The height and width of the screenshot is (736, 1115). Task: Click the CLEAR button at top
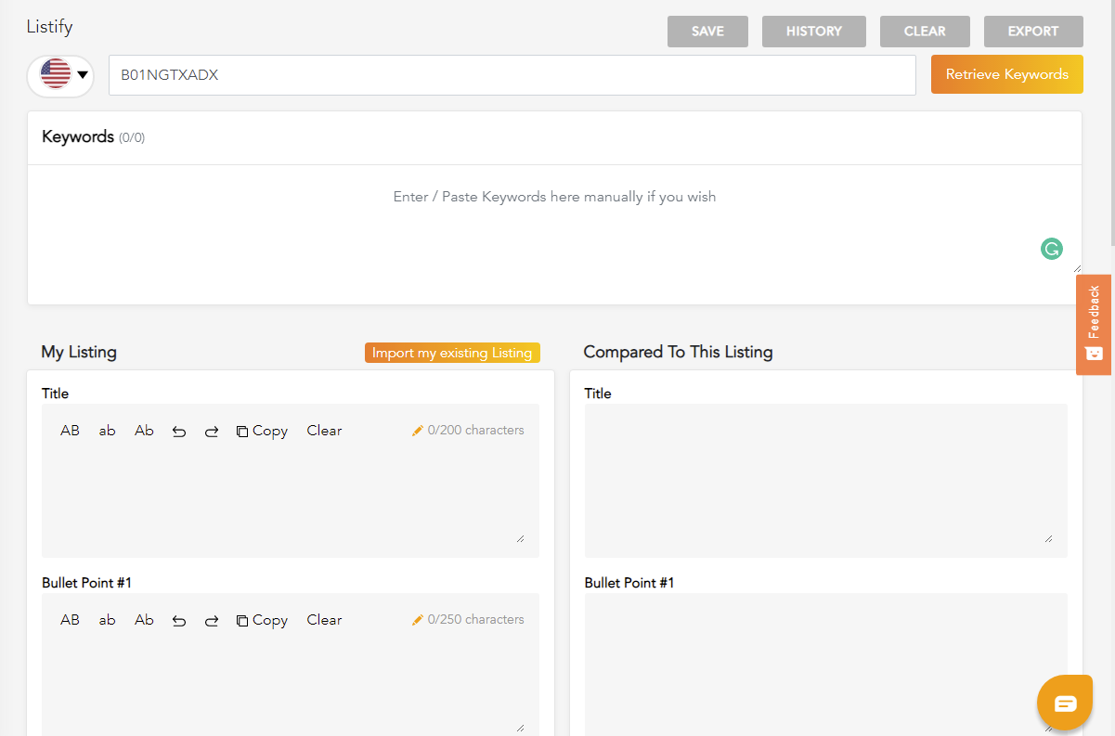[x=925, y=32]
